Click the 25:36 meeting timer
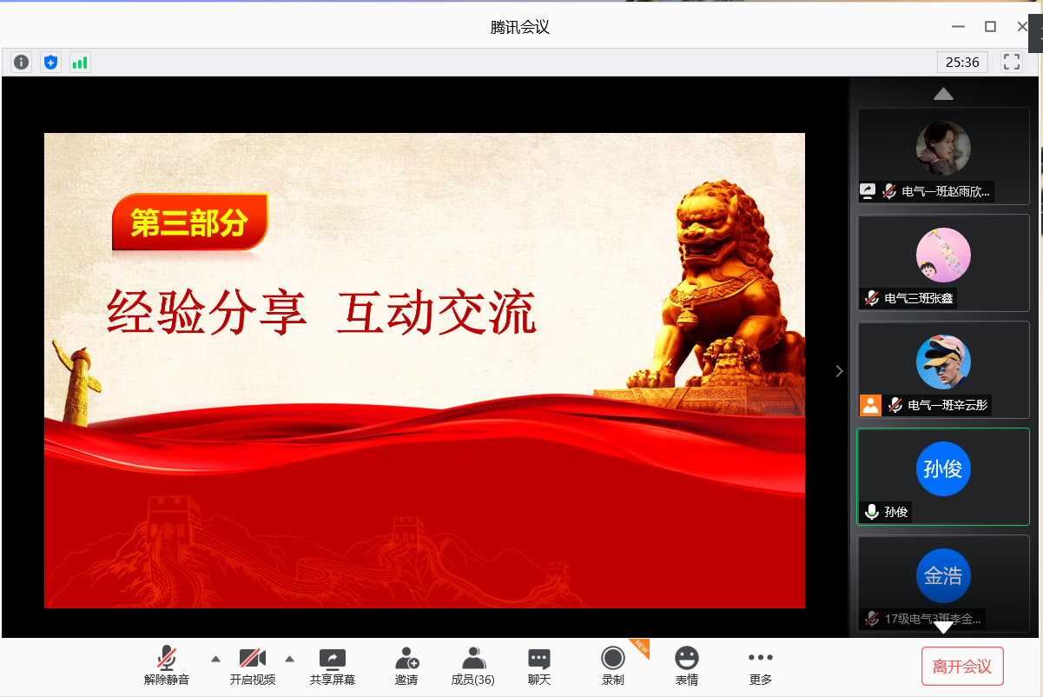This screenshot has height=697, width=1043. click(962, 62)
